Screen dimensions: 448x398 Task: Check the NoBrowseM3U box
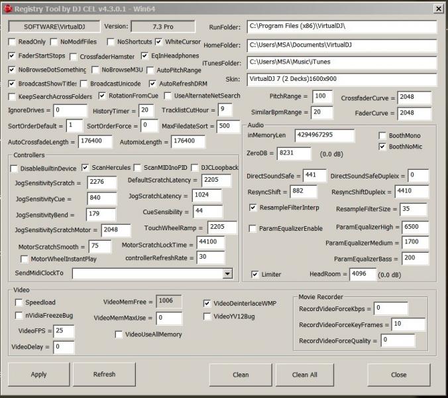coord(95,70)
